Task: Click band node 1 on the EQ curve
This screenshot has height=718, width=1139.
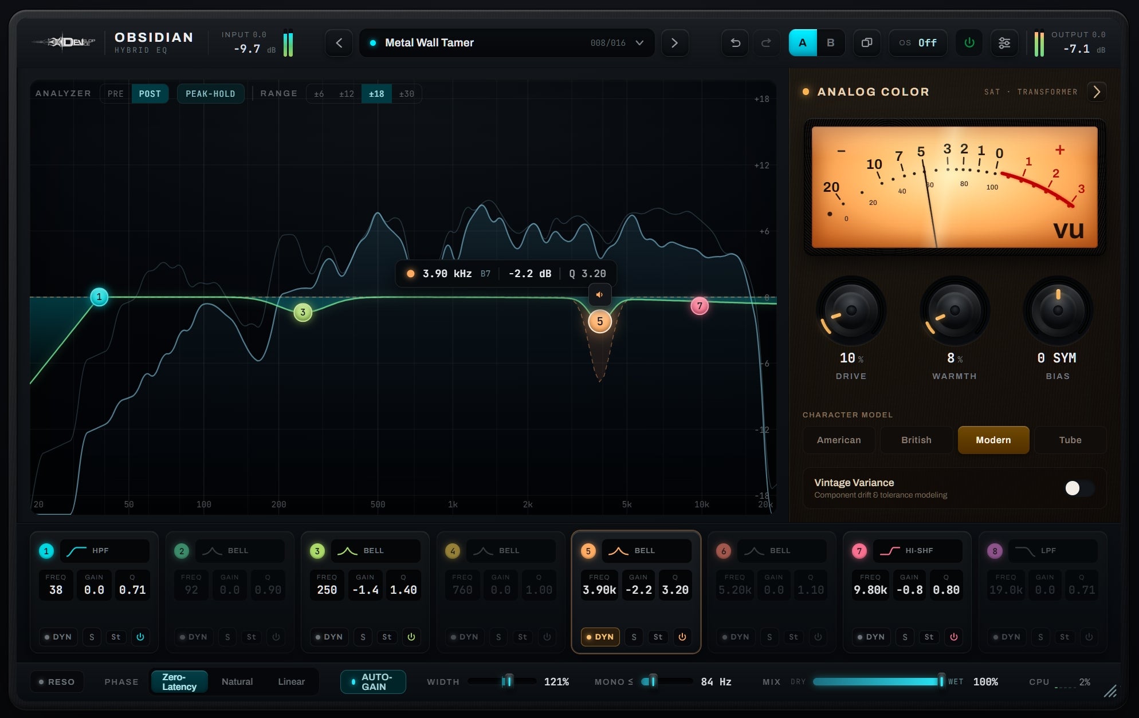Action: (99, 297)
